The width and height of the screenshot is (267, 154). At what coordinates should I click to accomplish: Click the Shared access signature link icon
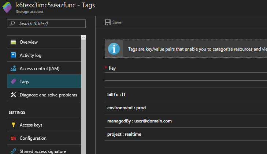(x=13, y=151)
